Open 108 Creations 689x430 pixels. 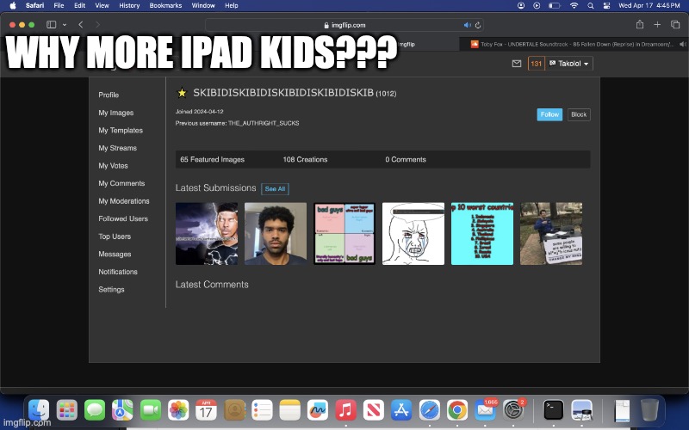coord(305,159)
